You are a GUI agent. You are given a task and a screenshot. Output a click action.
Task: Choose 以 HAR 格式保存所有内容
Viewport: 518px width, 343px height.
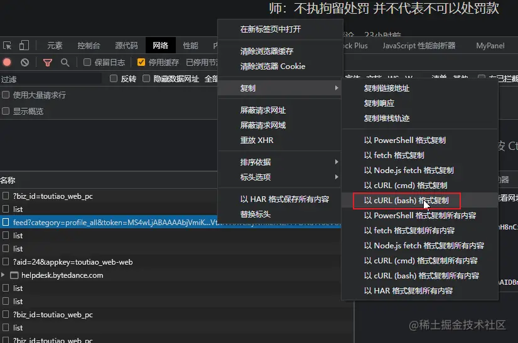click(279, 199)
